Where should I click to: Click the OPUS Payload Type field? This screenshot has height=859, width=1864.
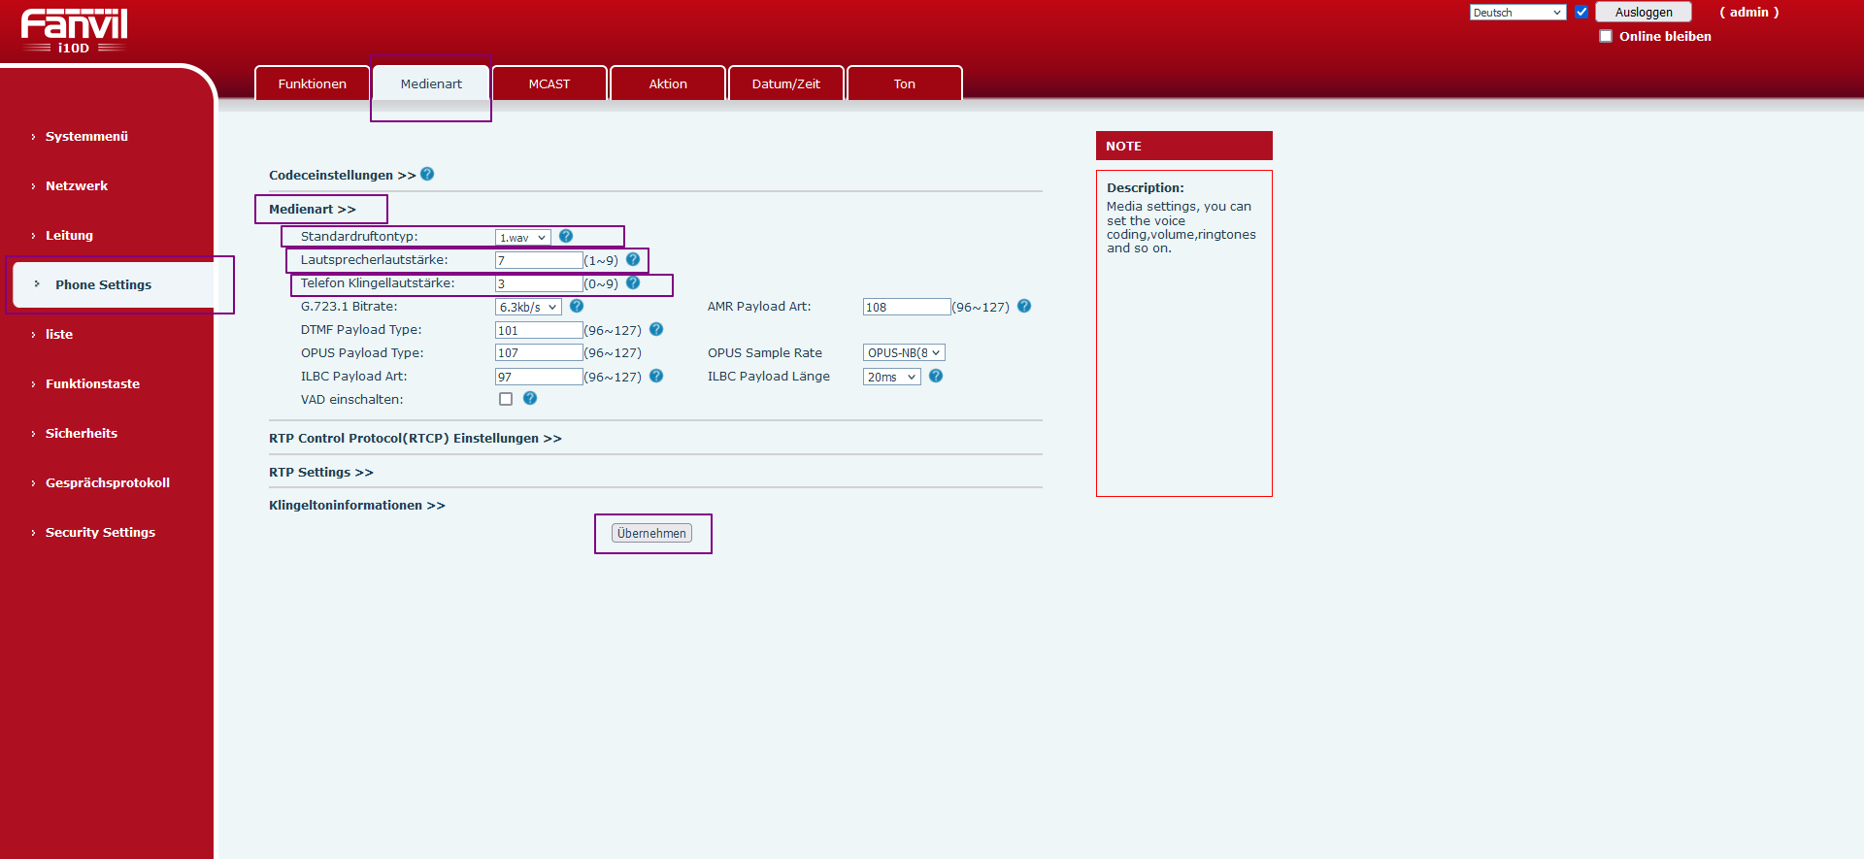coord(539,353)
